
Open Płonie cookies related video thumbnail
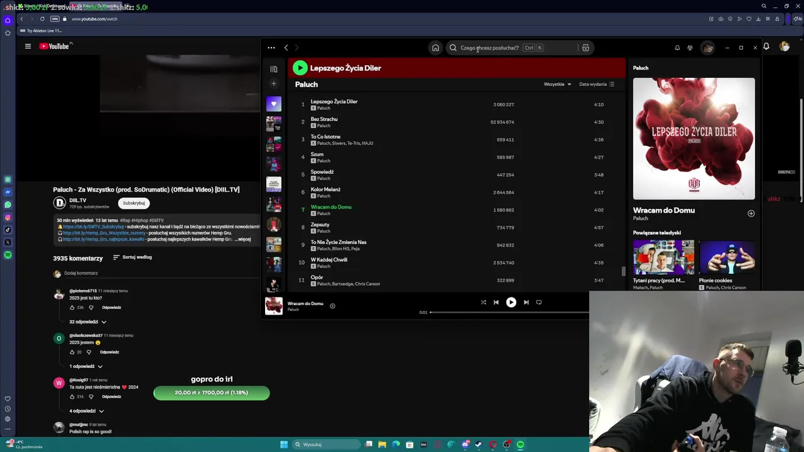coord(727,257)
